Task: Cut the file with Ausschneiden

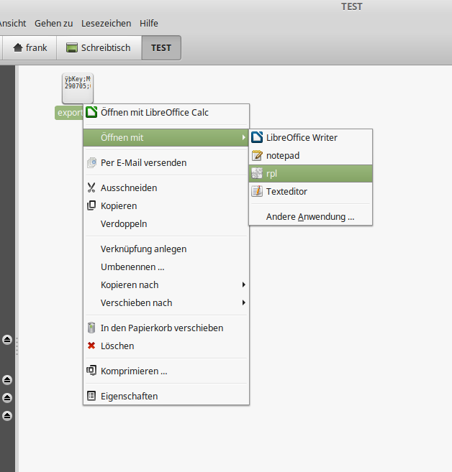Action: [x=166, y=188]
